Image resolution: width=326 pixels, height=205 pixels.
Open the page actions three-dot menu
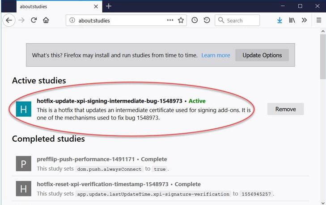point(170,20)
